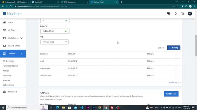Expand the Marketplace sidebar menu
This screenshot has height=110, width=197.
click(13, 38)
